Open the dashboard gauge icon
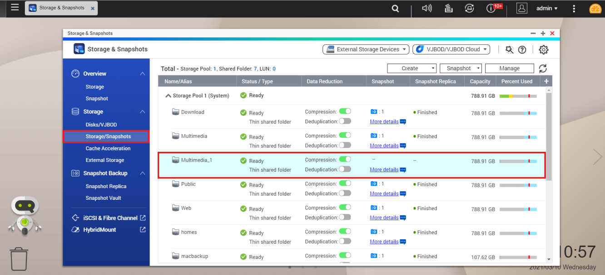Screen dimensions: 605x275 [595, 9]
